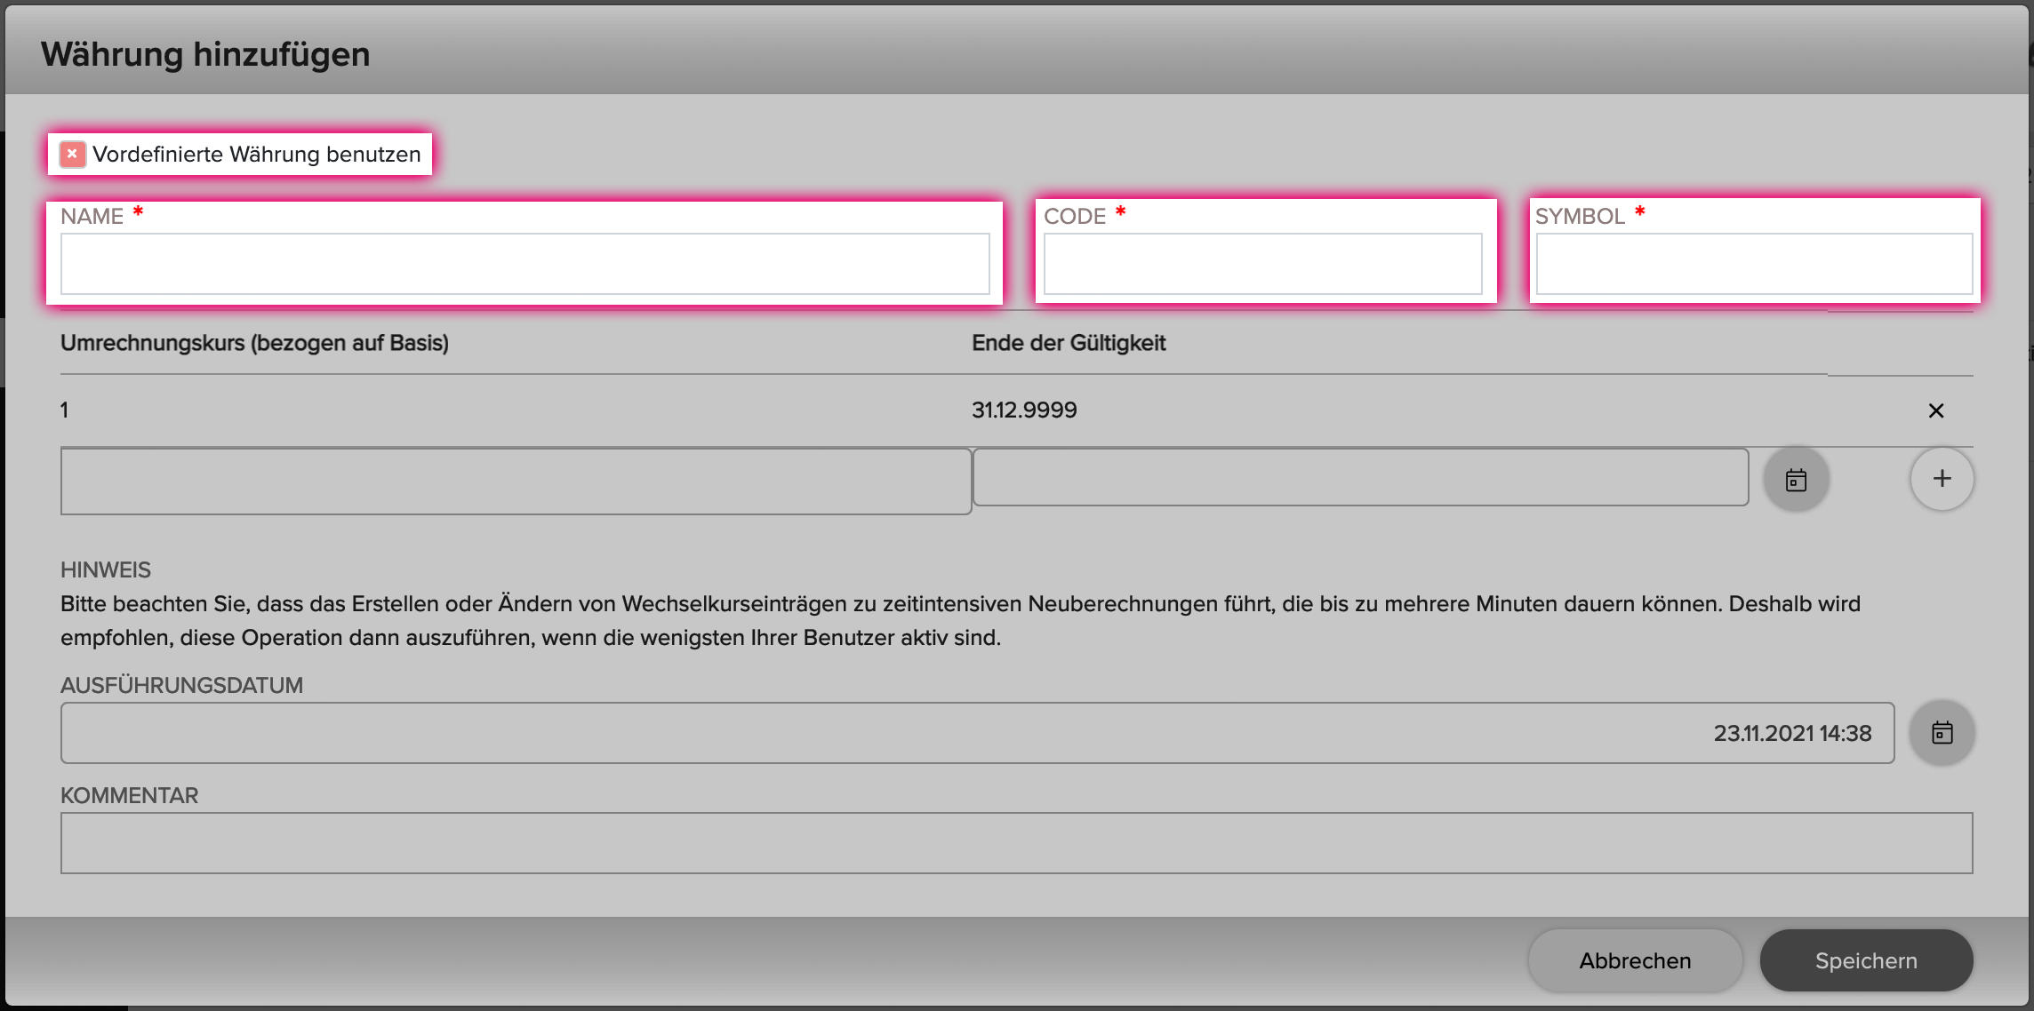Click the Abbrechen button
The image size is (2034, 1011).
click(x=1635, y=960)
